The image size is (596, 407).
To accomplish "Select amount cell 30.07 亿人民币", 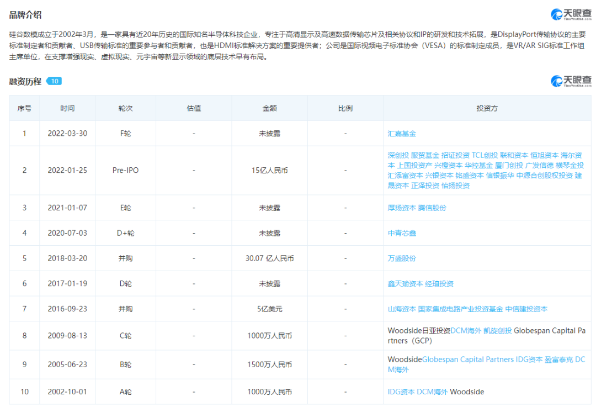I will coord(269,258).
